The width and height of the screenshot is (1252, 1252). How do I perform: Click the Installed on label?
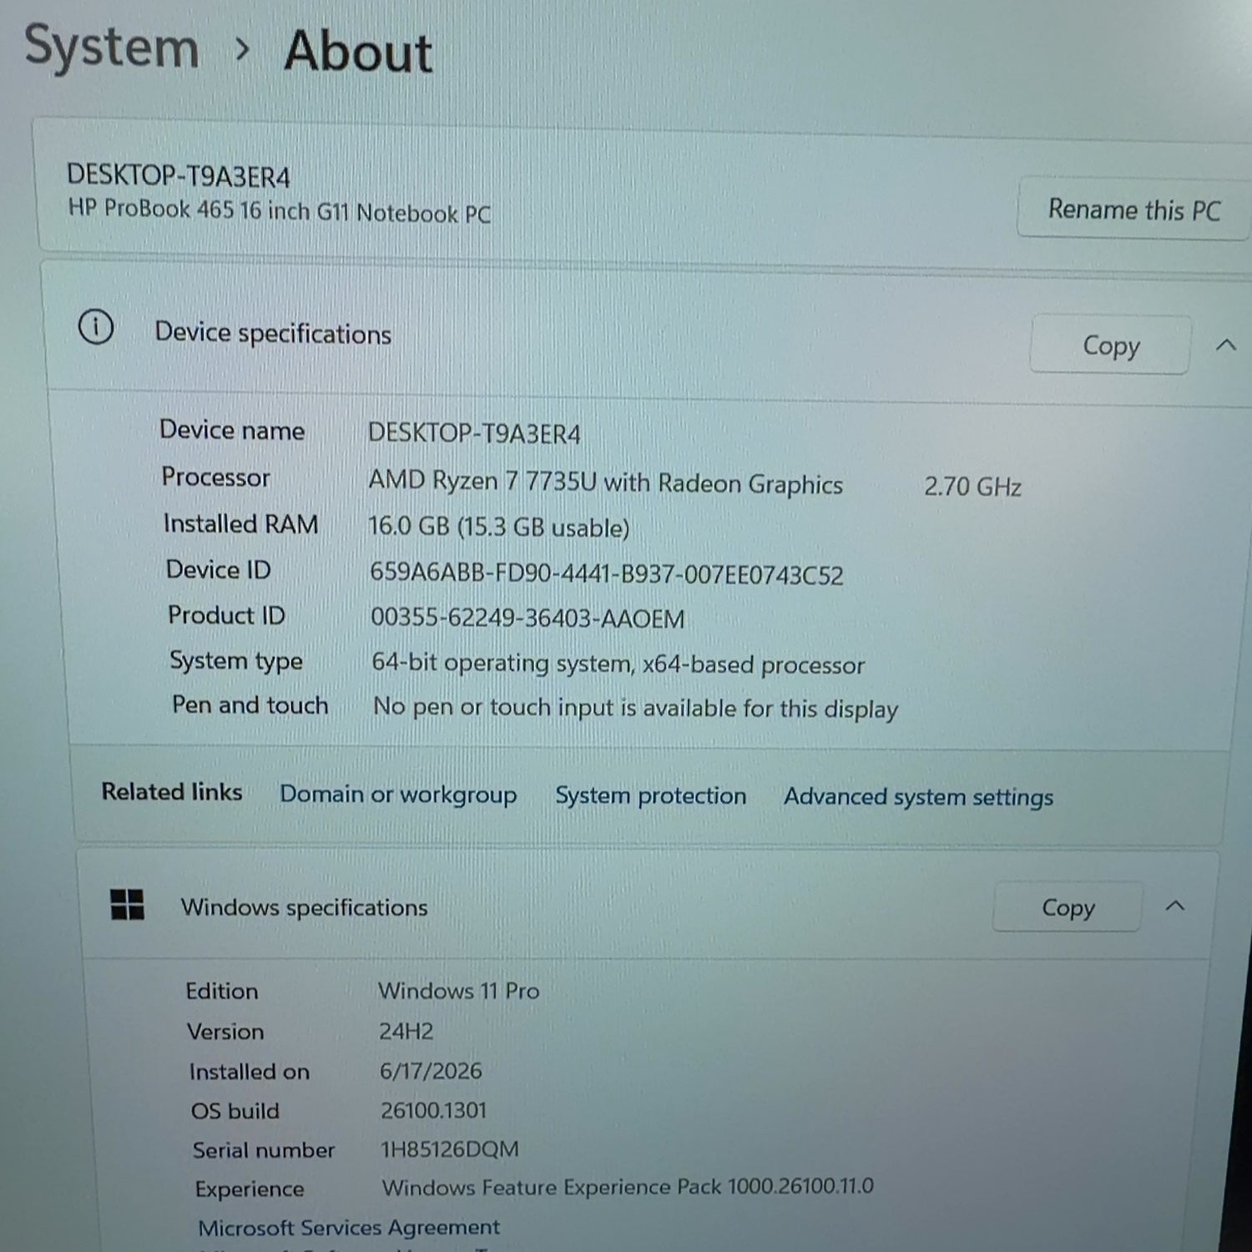coord(250,1072)
